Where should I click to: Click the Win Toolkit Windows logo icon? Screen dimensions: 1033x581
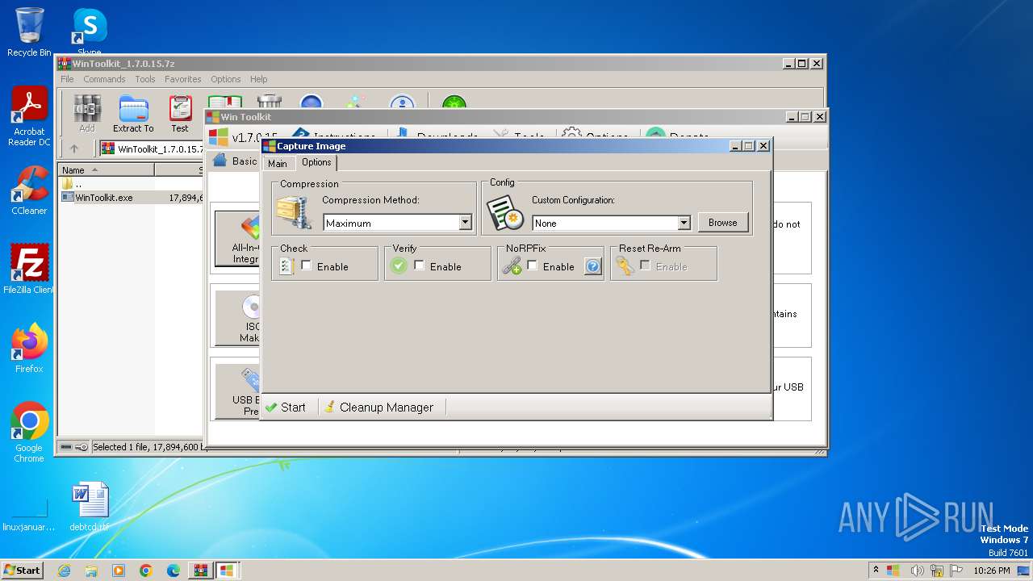[218, 137]
